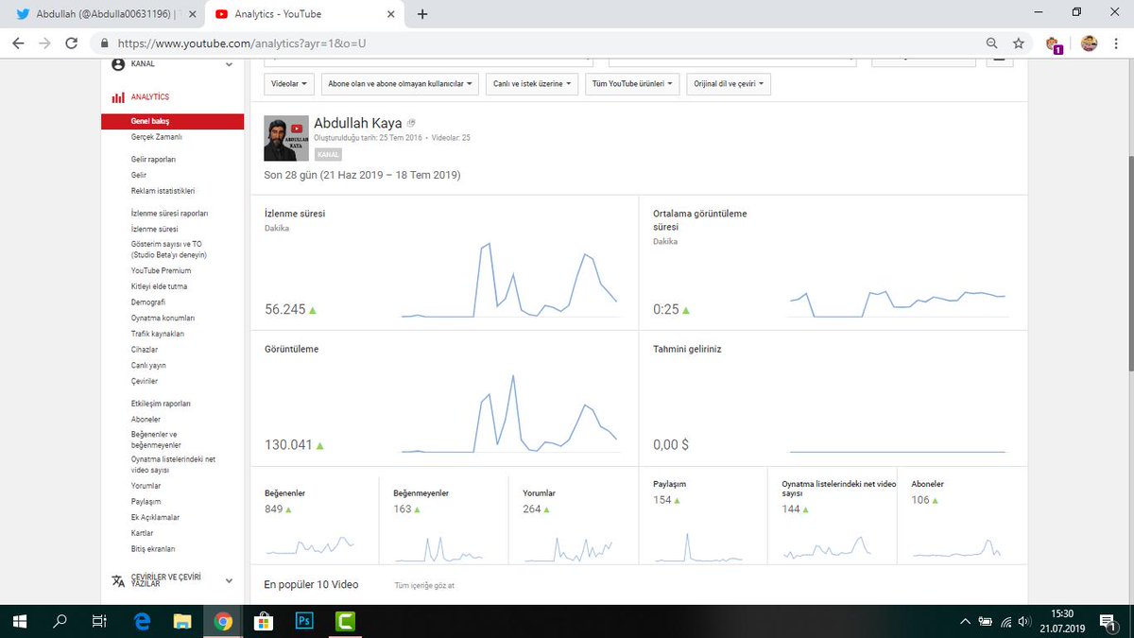Open Aboneler in the sidebar
This screenshot has width=1134, height=638.
146,420
